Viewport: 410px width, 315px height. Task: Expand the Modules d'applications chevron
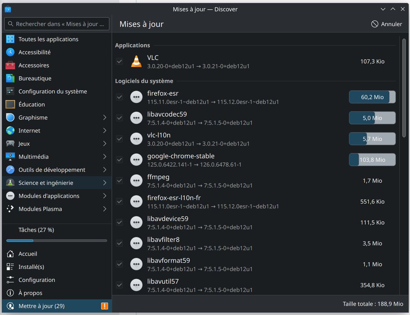click(x=105, y=196)
